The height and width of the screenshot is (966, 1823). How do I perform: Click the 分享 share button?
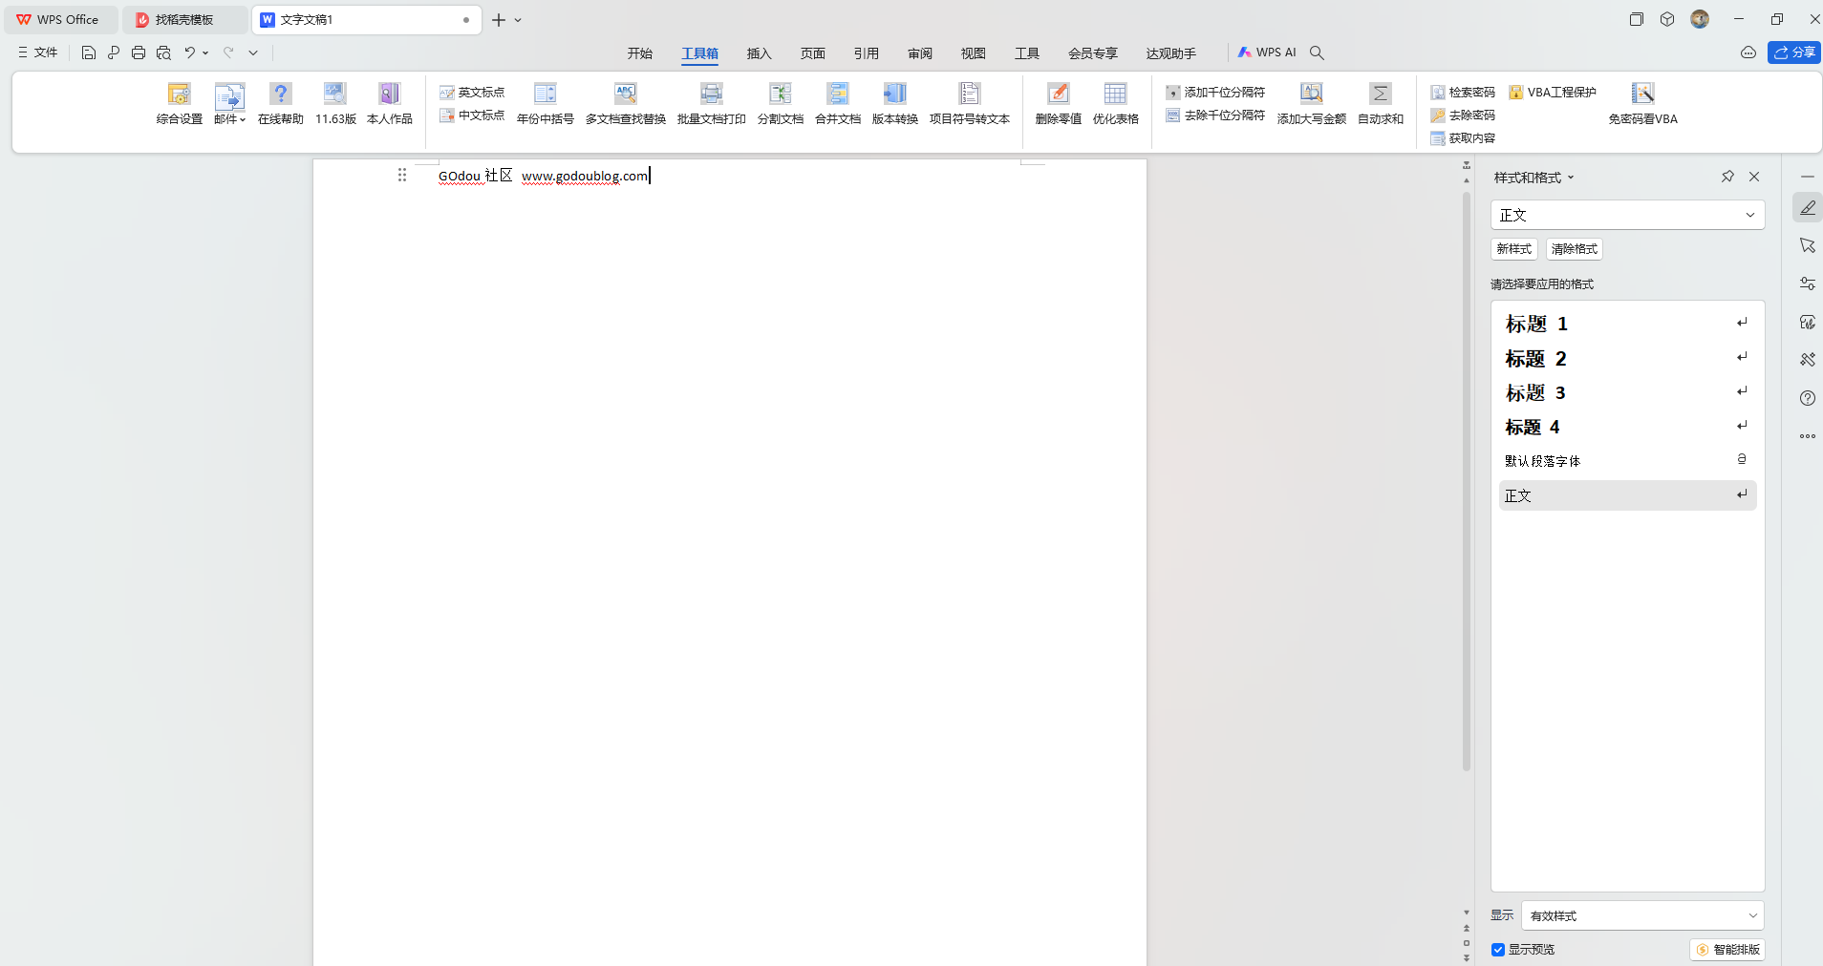(1793, 52)
